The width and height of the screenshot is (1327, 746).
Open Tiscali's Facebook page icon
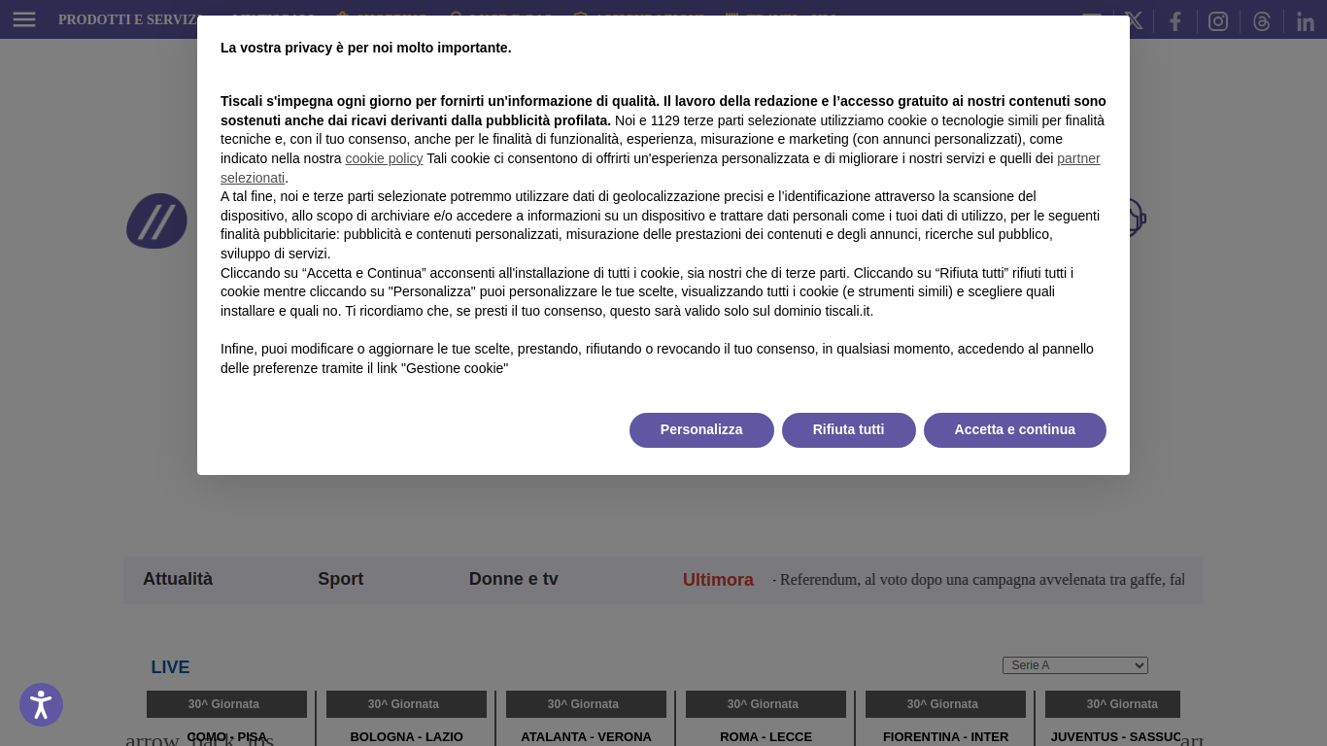point(1175,21)
